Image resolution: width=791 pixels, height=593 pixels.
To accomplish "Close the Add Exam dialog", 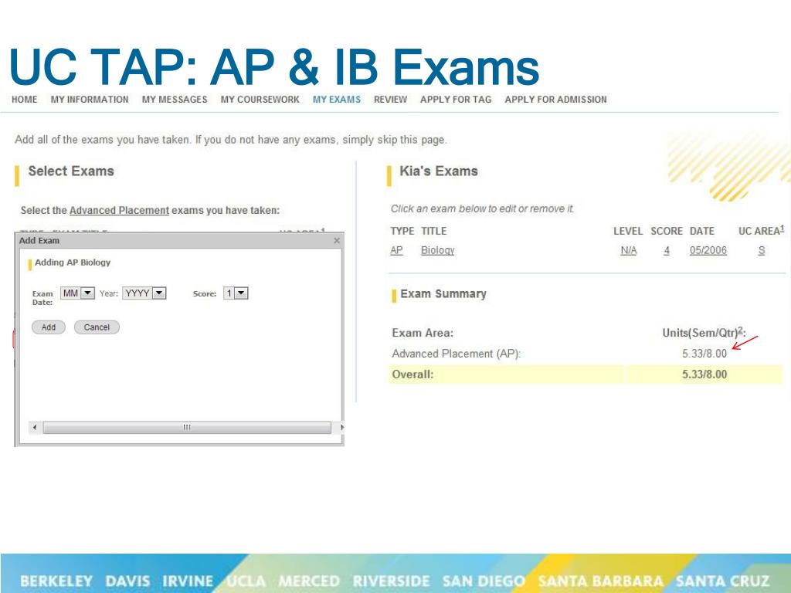I will click(337, 241).
